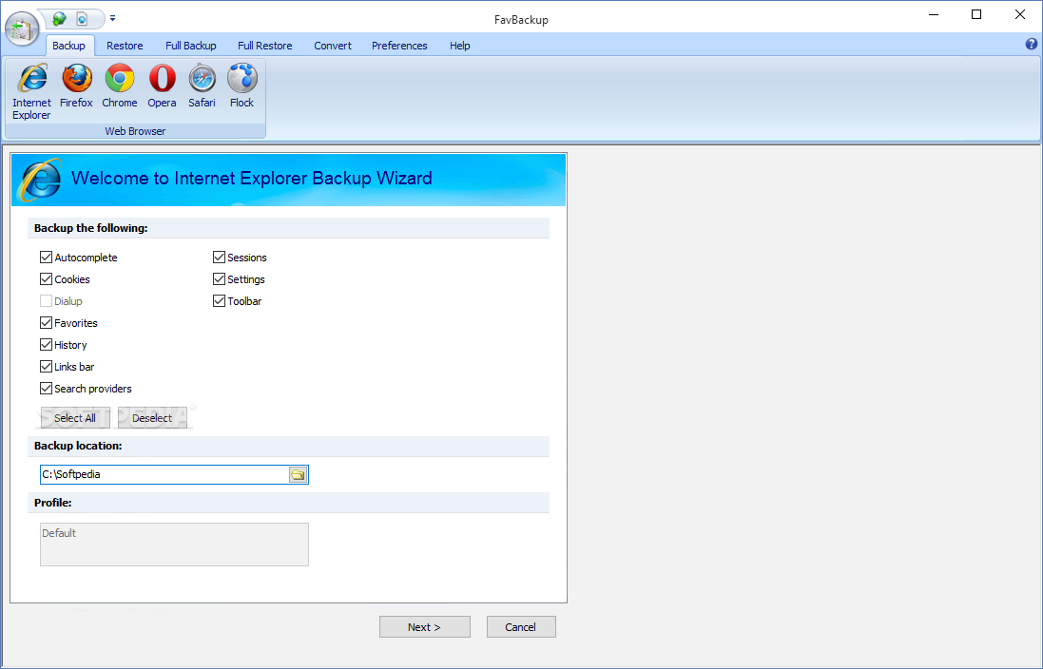Select Internet Explorer browser icon
This screenshot has height=669, width=1043.
(x=32, y=92)
